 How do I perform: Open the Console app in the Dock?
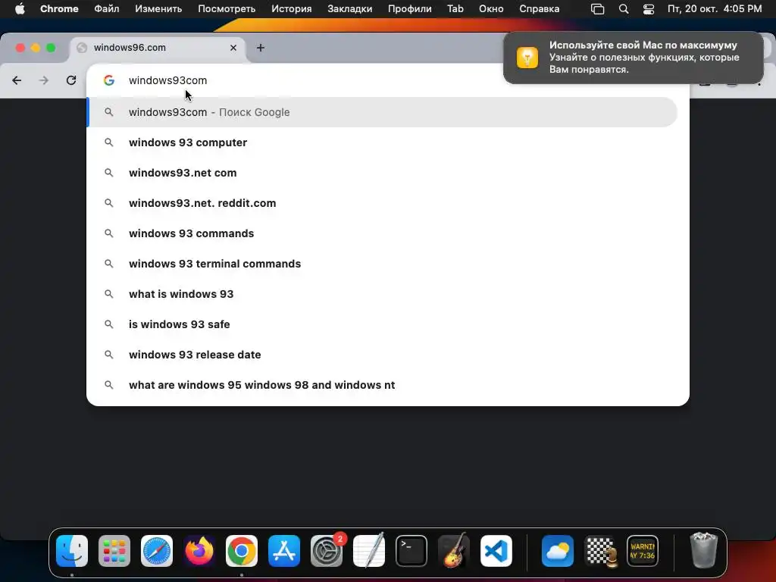[643, 551]
